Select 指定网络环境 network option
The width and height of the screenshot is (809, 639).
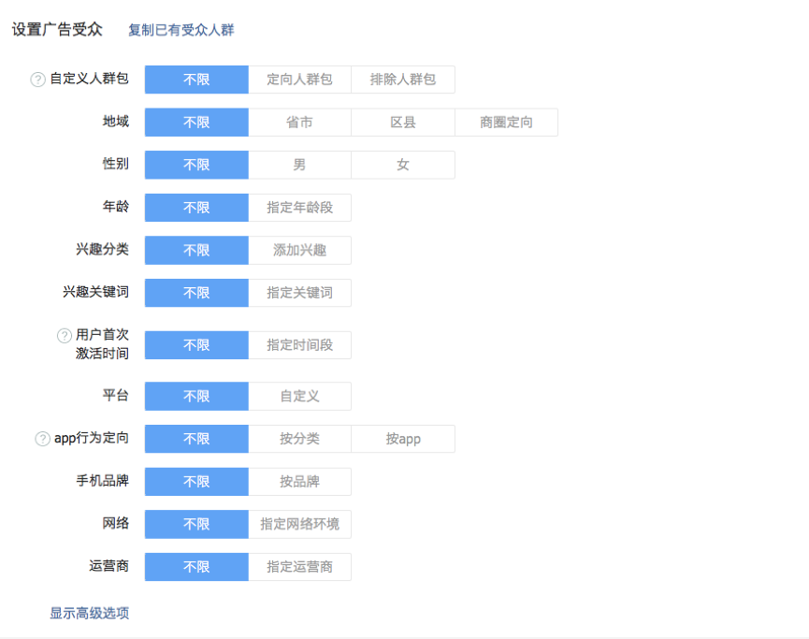(x=299, y=524)
